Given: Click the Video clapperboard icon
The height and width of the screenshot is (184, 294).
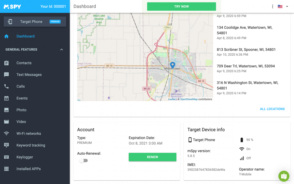Looking at the screenshot, I should click(x=6, y=121).
